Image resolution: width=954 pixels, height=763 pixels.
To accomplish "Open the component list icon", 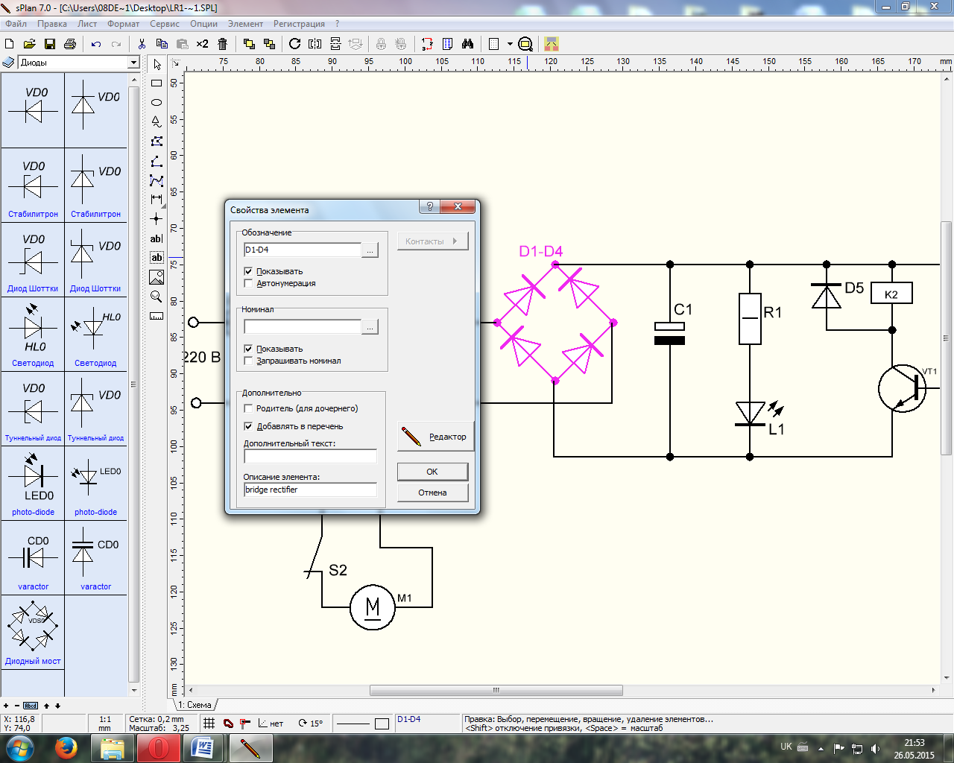I will point(447,44).
